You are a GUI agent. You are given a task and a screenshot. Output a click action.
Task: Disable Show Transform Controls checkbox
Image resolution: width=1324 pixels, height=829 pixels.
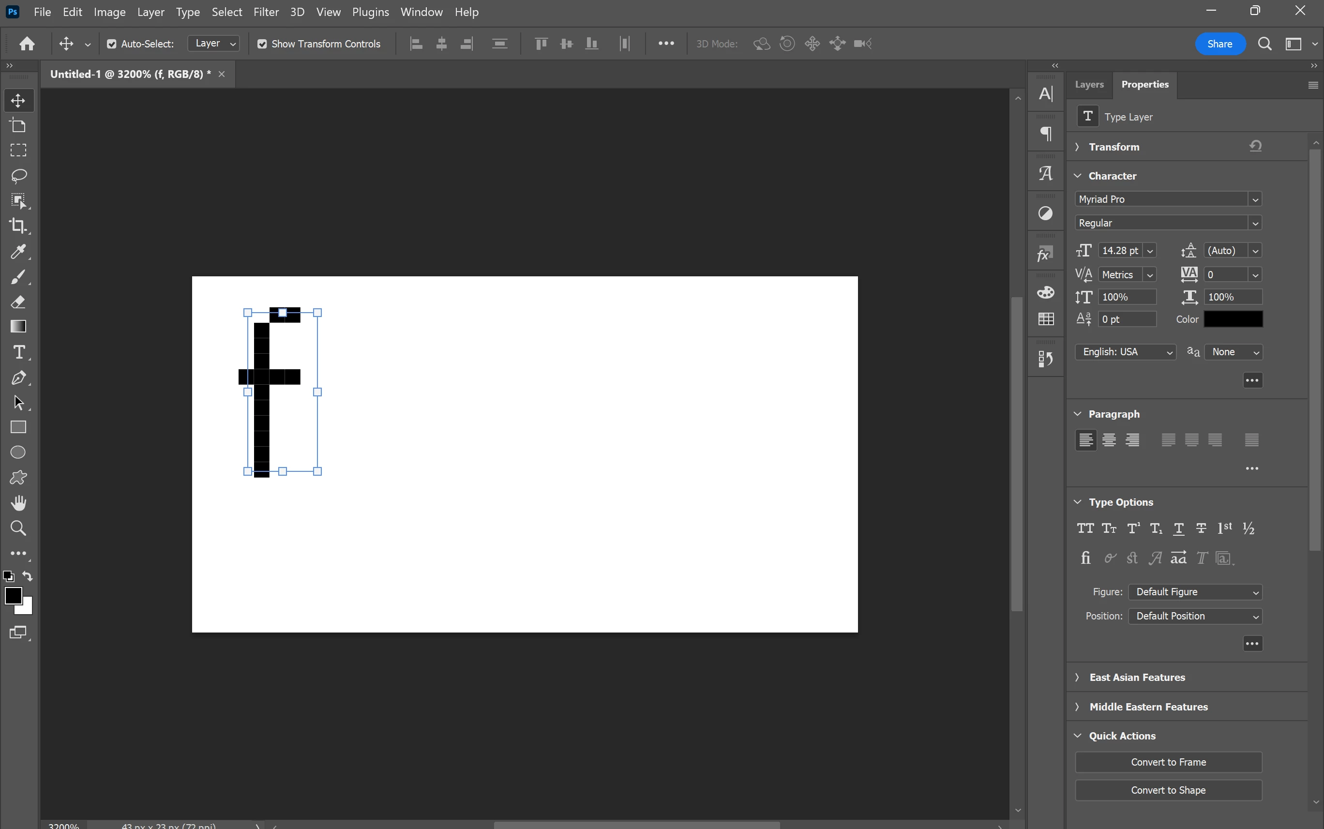[262, 44]
